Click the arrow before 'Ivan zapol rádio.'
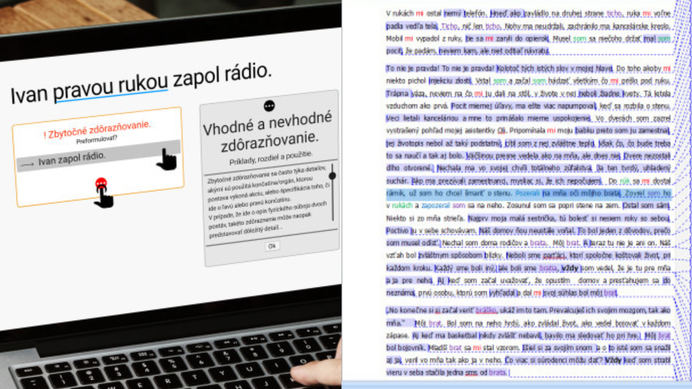This screenshot has width=692, height=389. pos(27,164)
